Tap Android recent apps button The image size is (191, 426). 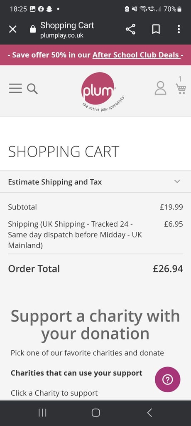[x=42, y=413]
